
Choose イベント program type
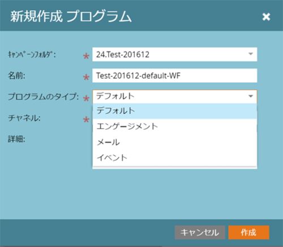coord(175,157)
